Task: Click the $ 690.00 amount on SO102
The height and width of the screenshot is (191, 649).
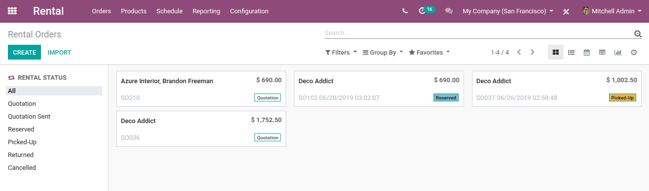Action: point(447,80)
